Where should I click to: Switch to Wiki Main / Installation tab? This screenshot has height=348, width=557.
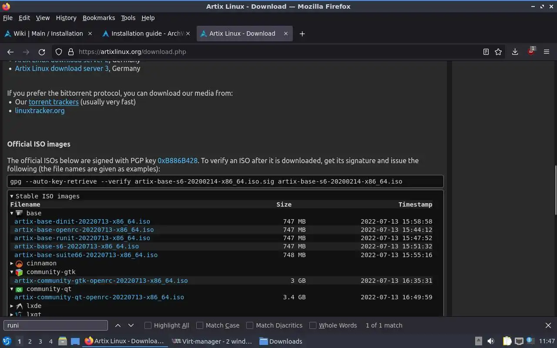48,33
